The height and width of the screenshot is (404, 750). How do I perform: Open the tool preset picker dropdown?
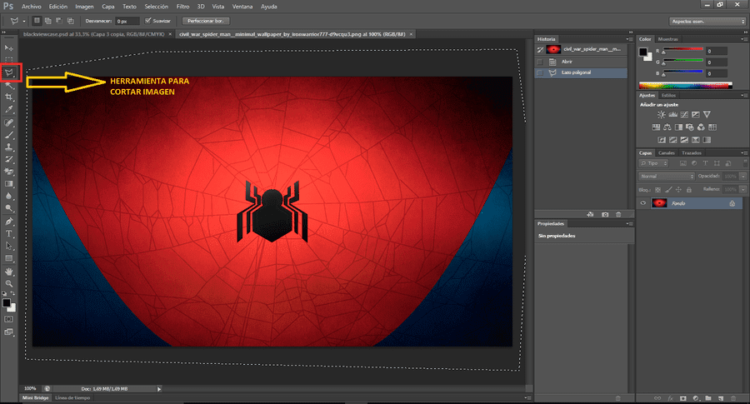coord(24,21)
